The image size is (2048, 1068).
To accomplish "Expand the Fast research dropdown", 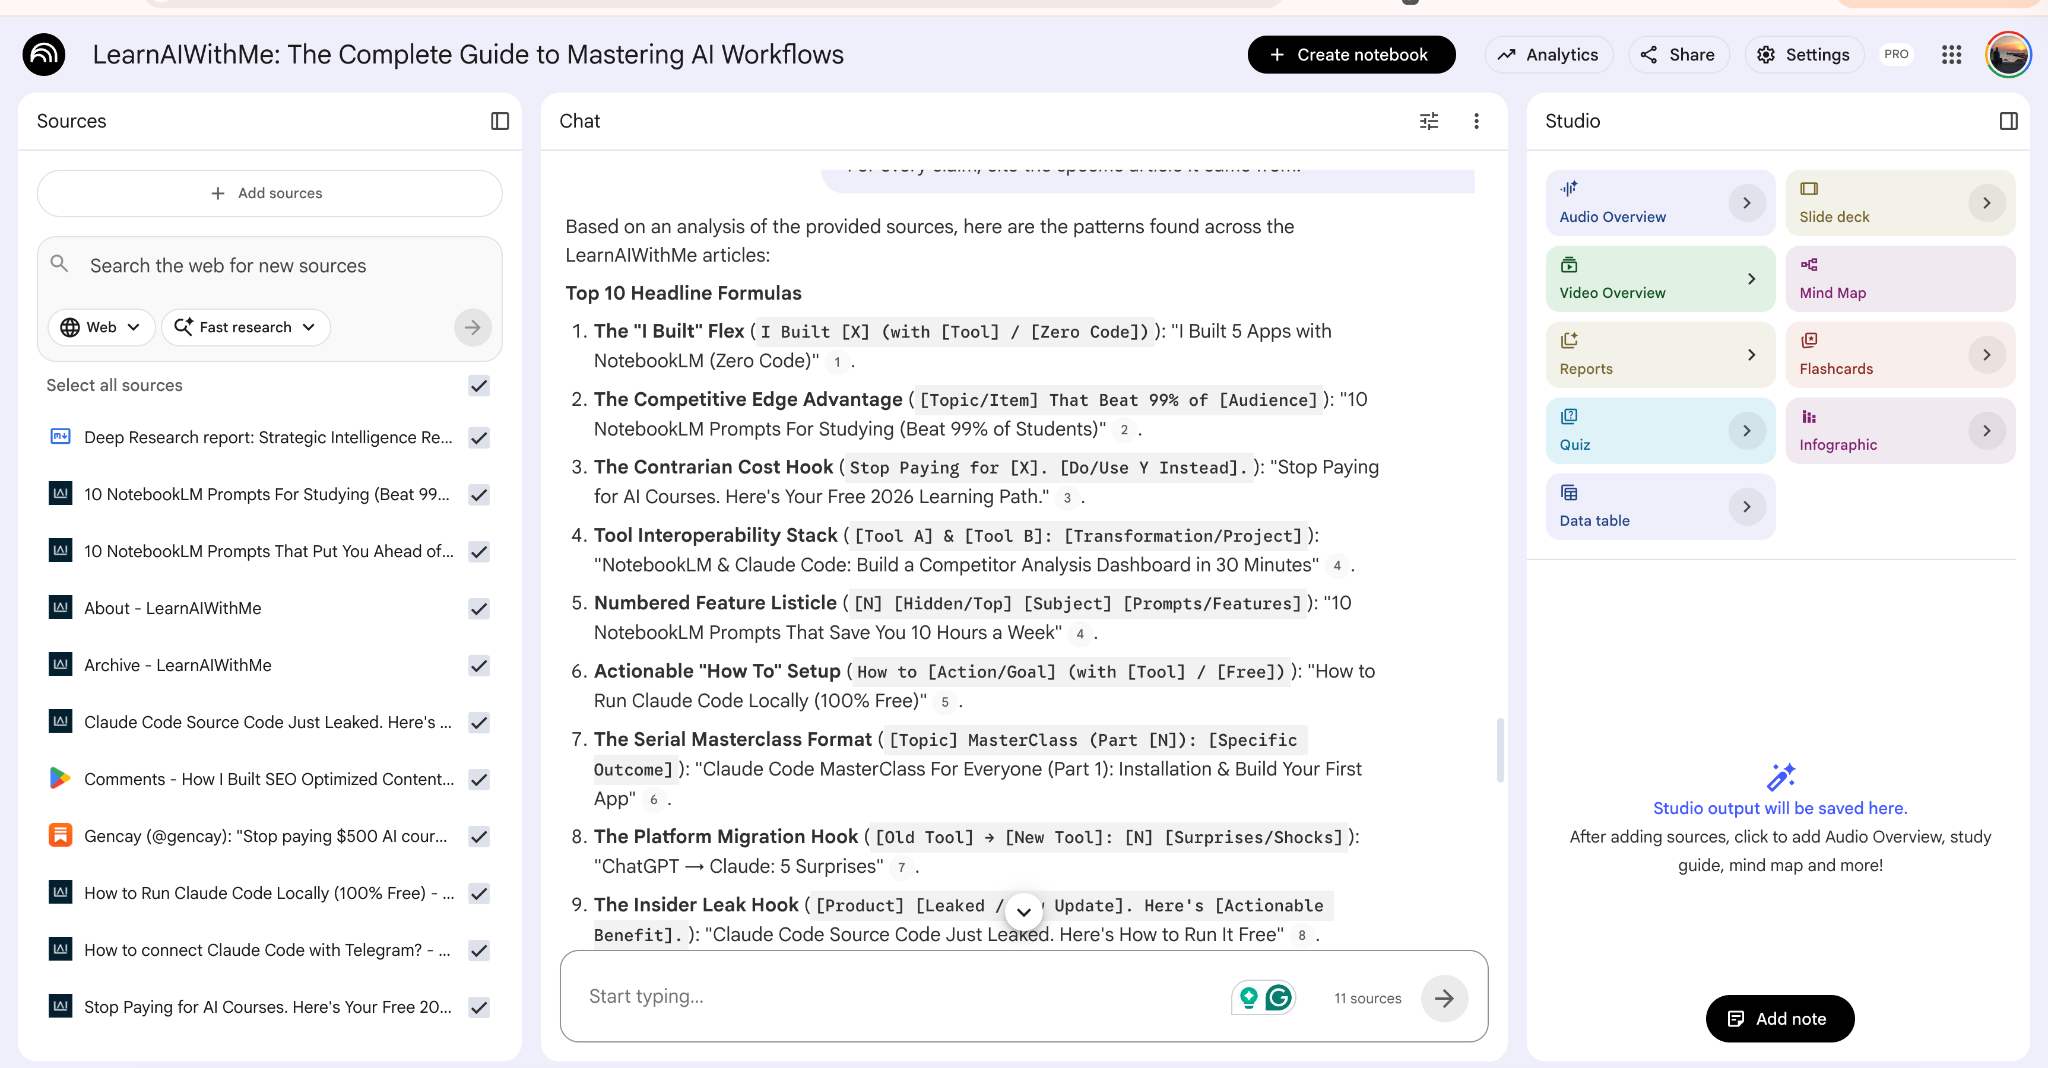I will (245, 328).
